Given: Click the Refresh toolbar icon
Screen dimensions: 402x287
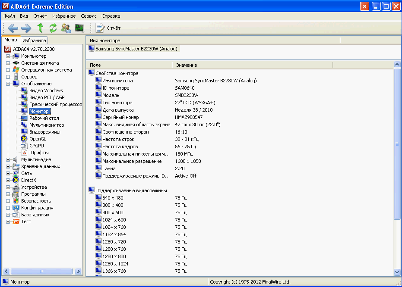Looking at the screenshot, I should [x=53, y=28].
